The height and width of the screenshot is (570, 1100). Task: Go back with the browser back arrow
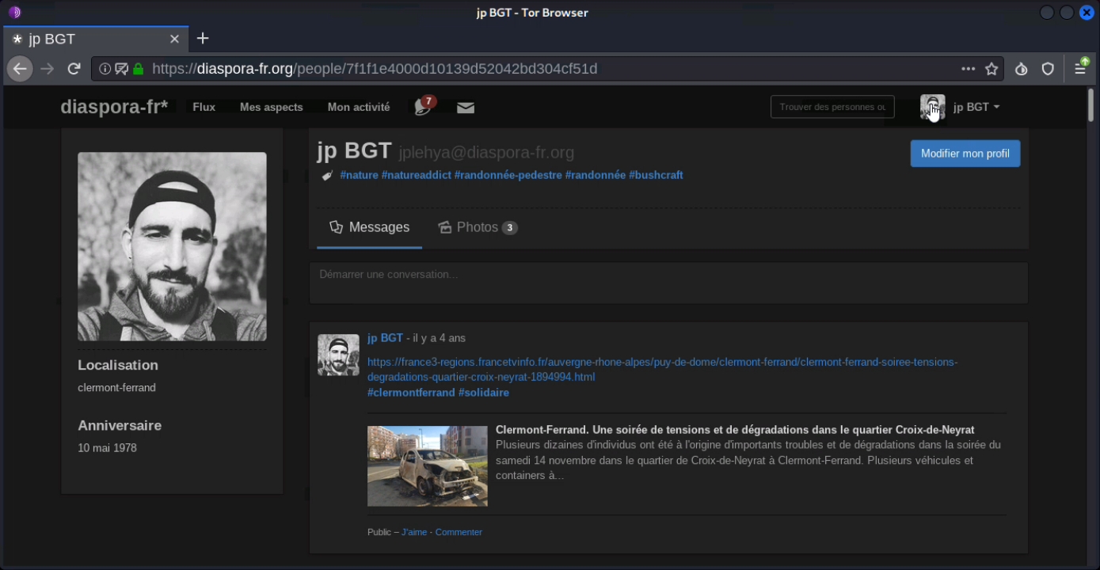[x=20, y=69]
